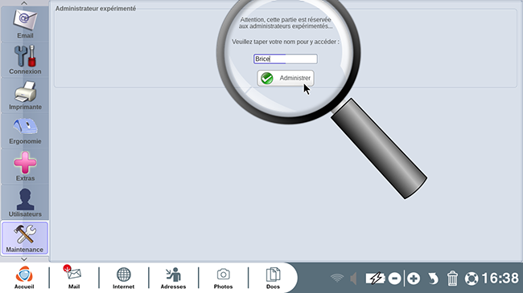This screenshot has width=523, height=293.
Task: Open Docs from the bottom bar
Action: (x=273, y=278)
